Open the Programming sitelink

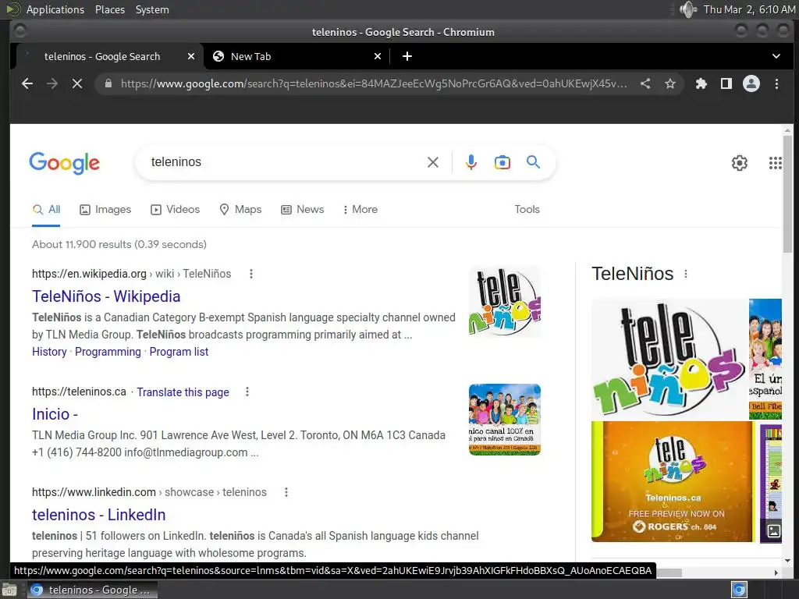[108, 352]
